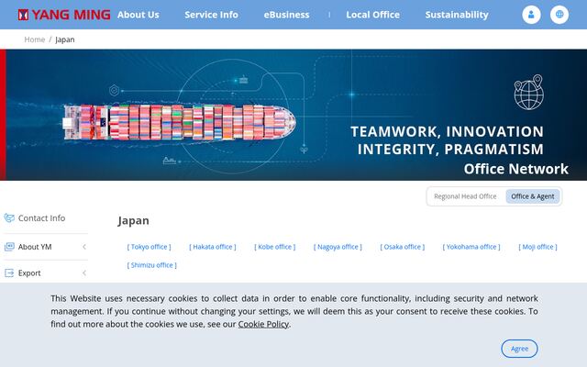587x367 pixels.
Task: Open the Local Office menu
Action: 373,15
